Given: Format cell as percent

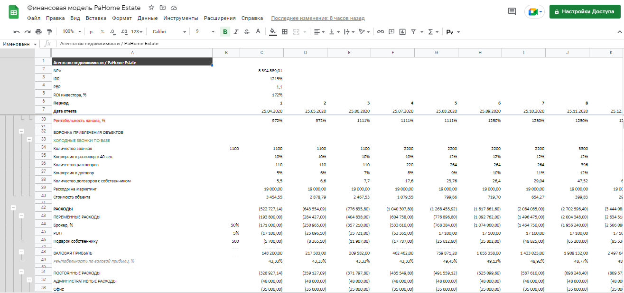Looking at the screenshot, I should click(x=102, y=32).
